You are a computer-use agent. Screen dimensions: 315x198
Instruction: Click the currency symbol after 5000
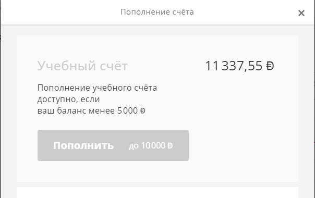click(142, 111)
